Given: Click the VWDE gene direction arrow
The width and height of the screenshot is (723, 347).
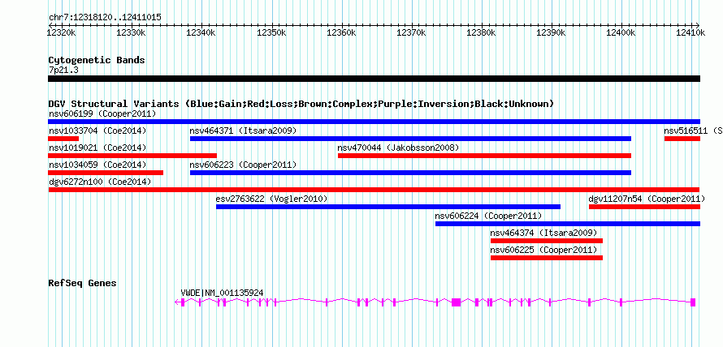Looking at the screenshot, I should (177, 302).
